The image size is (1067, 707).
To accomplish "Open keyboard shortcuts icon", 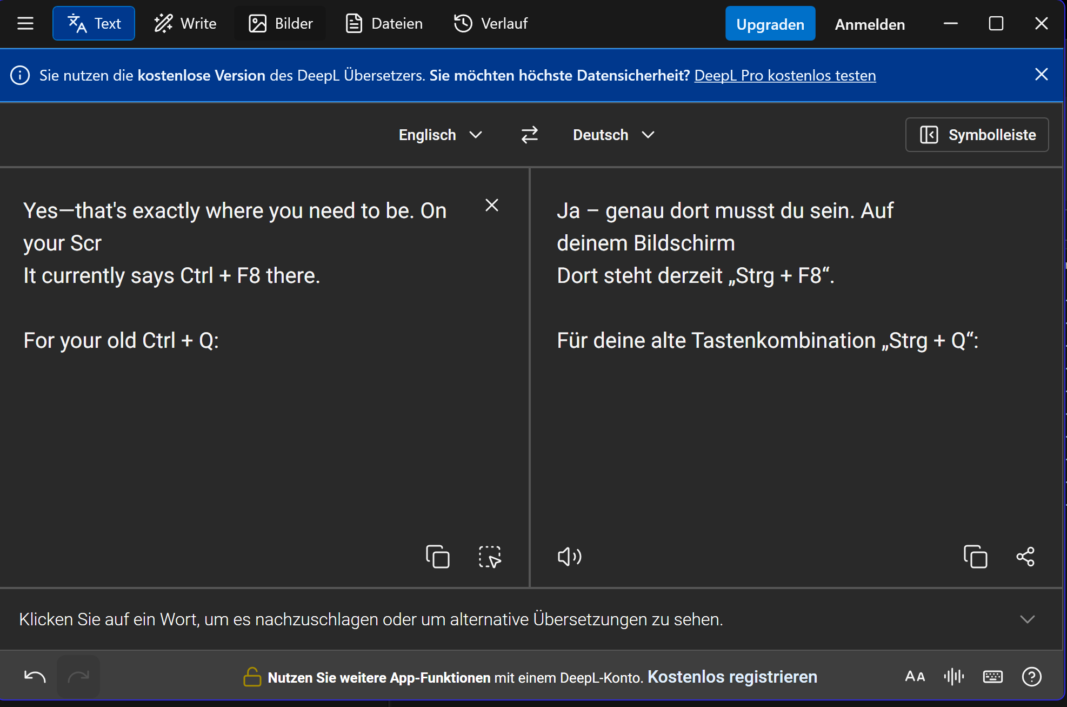I will point(993,677).
